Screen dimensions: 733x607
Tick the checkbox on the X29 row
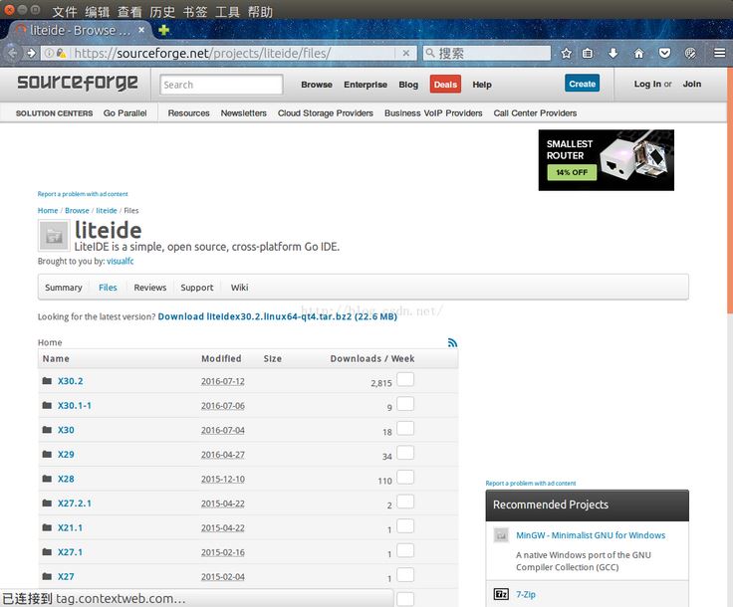click(405, 453)
